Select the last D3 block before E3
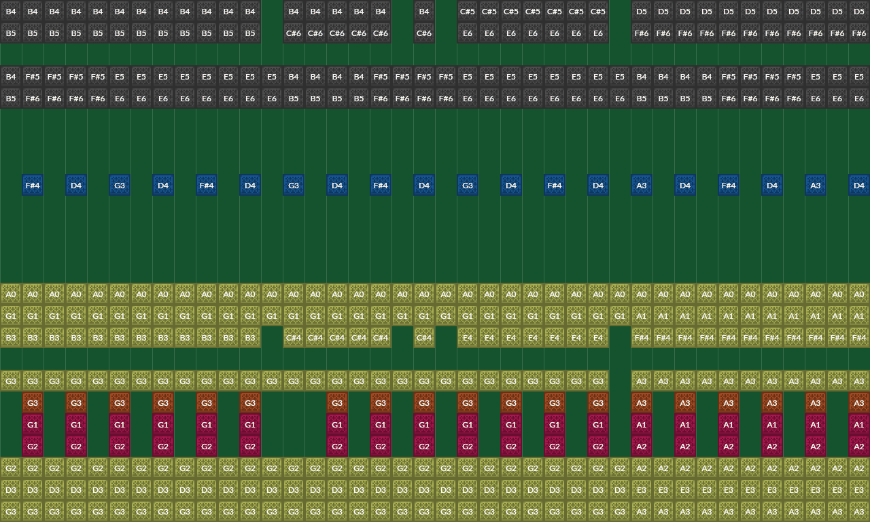870x522 pixels. point(620,490)
